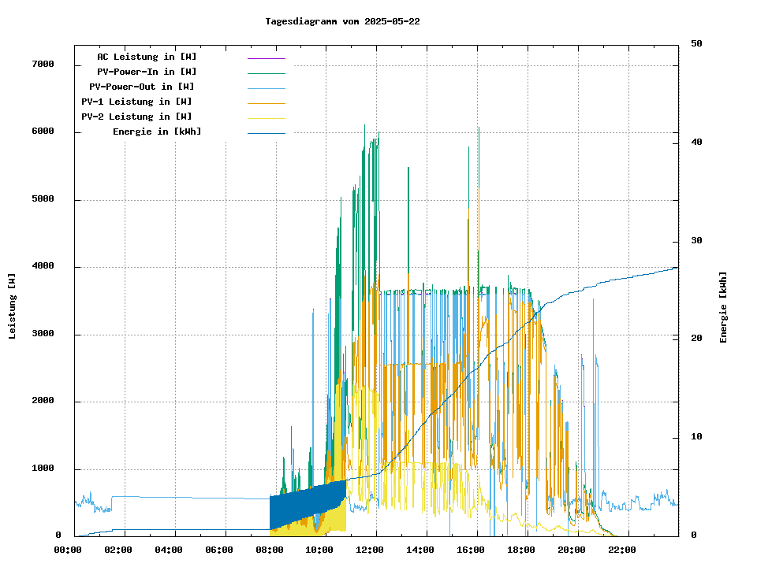Select the 4000 tick label on power axis
This screenshot has height=567, width=757.
point(43,266)
